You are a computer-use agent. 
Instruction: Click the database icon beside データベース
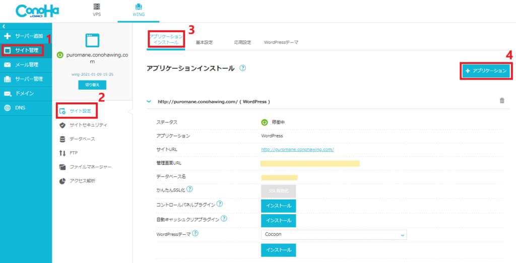tap(62, 139)
